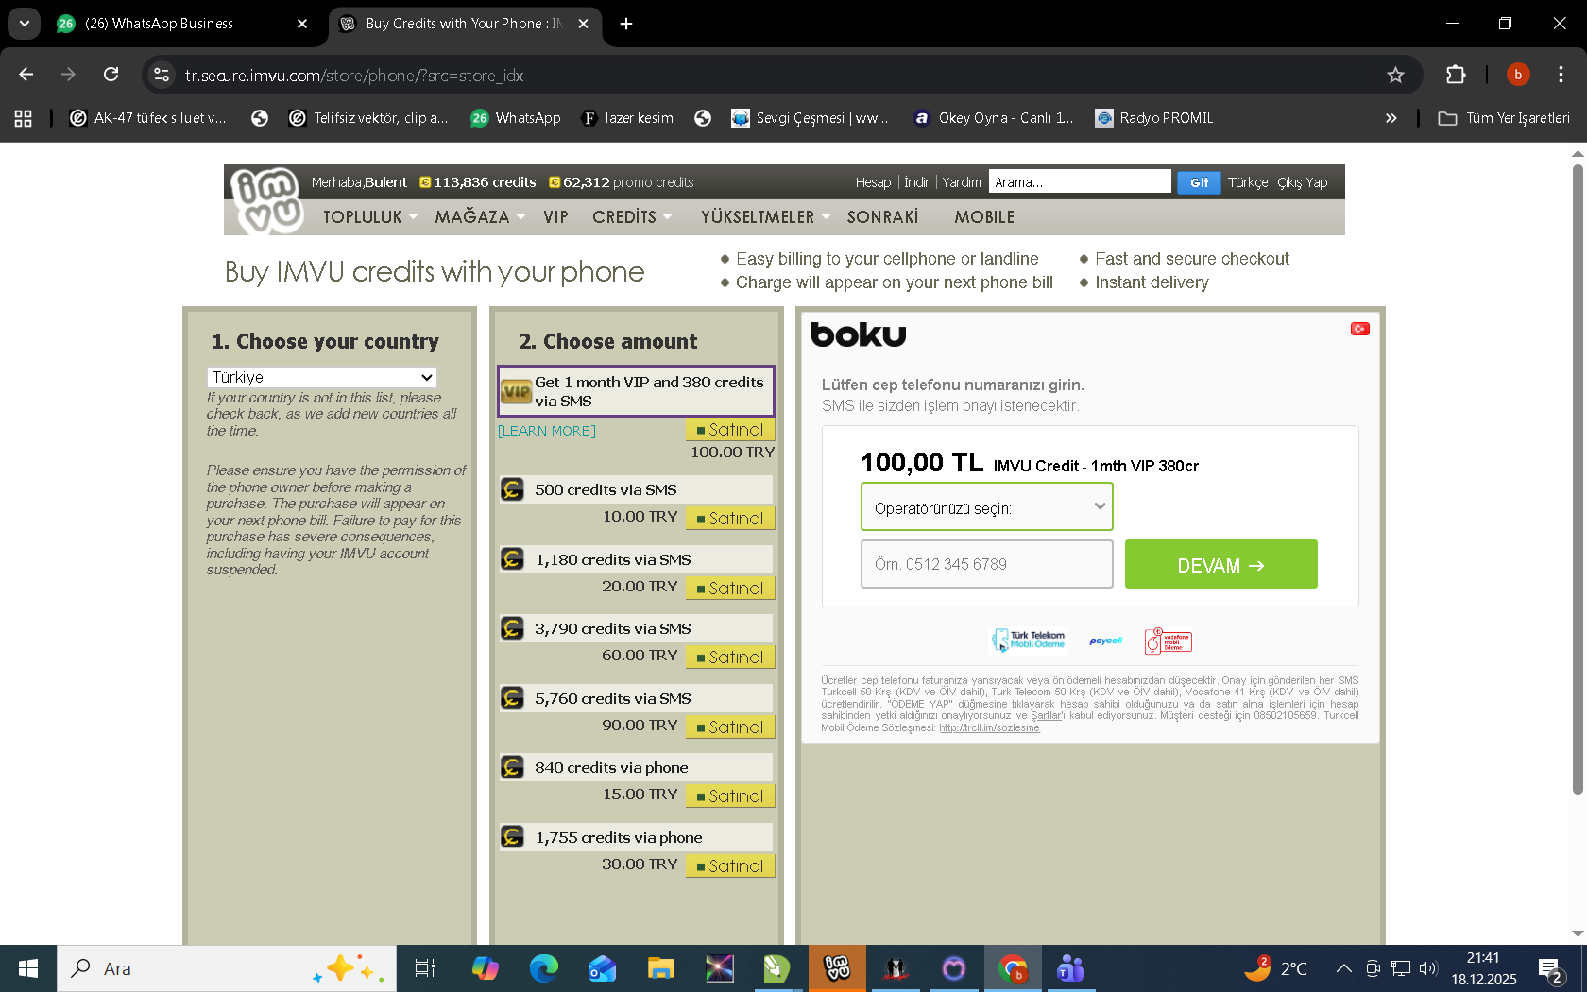Open Chrome profile avatar b
Viewport: 1587px width, 992px height.
click(x=1518, y=75)
